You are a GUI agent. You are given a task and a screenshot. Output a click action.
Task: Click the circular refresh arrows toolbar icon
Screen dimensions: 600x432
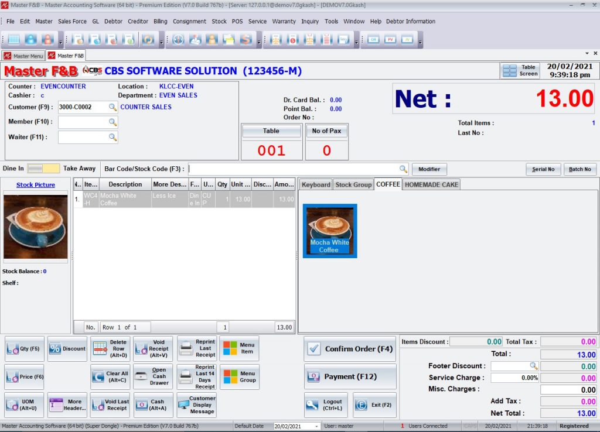(x=148, y=39)
